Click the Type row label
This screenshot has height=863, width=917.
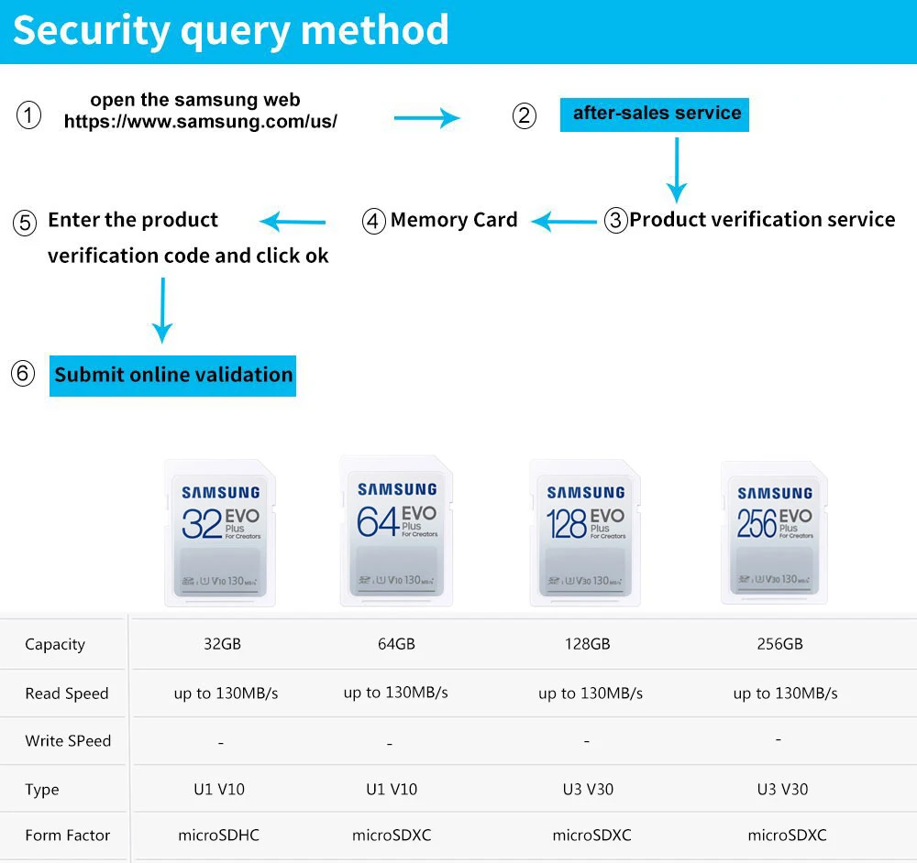click(x=42, y=790)
